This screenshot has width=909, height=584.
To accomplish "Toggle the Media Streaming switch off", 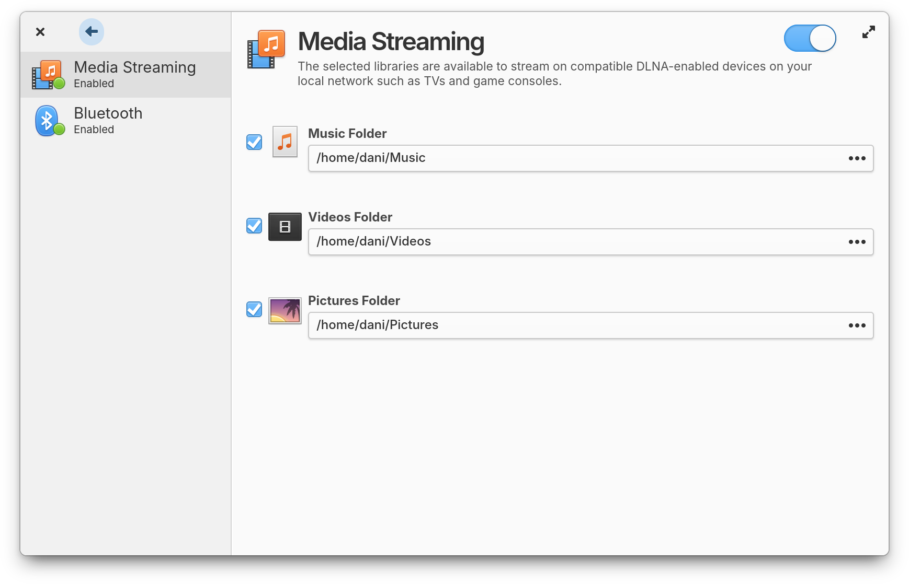I will [x=810, y=38].
